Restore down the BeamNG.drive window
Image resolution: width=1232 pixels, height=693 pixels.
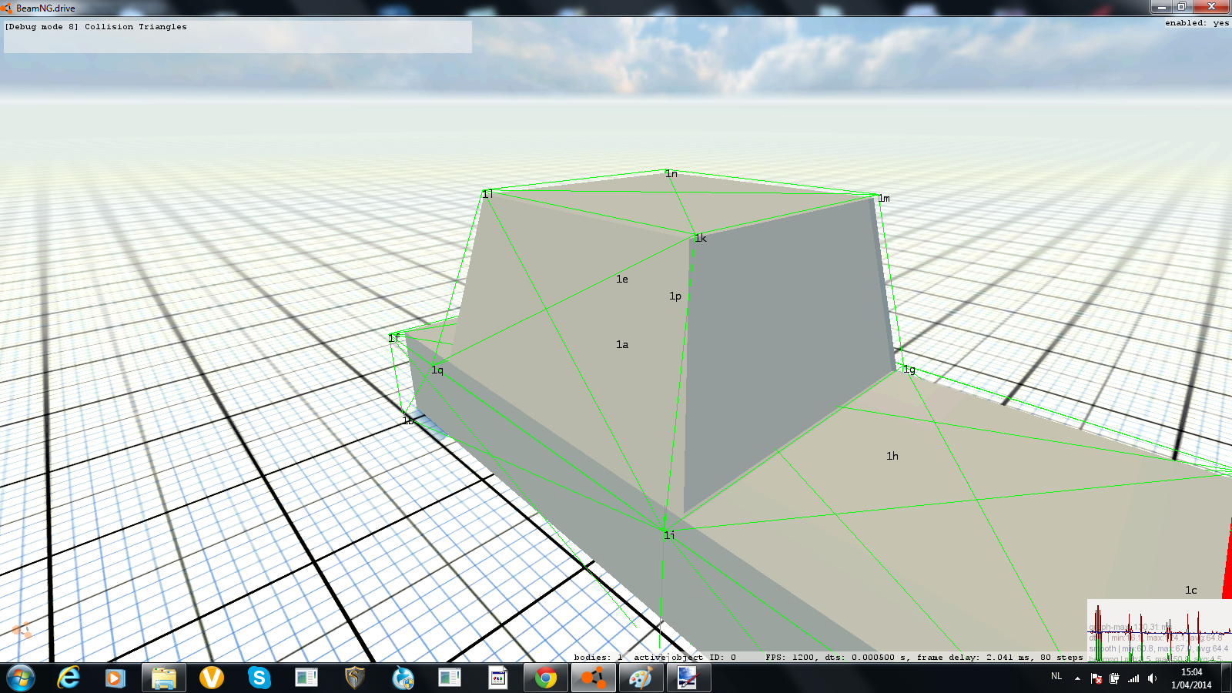pos(1182,7)
